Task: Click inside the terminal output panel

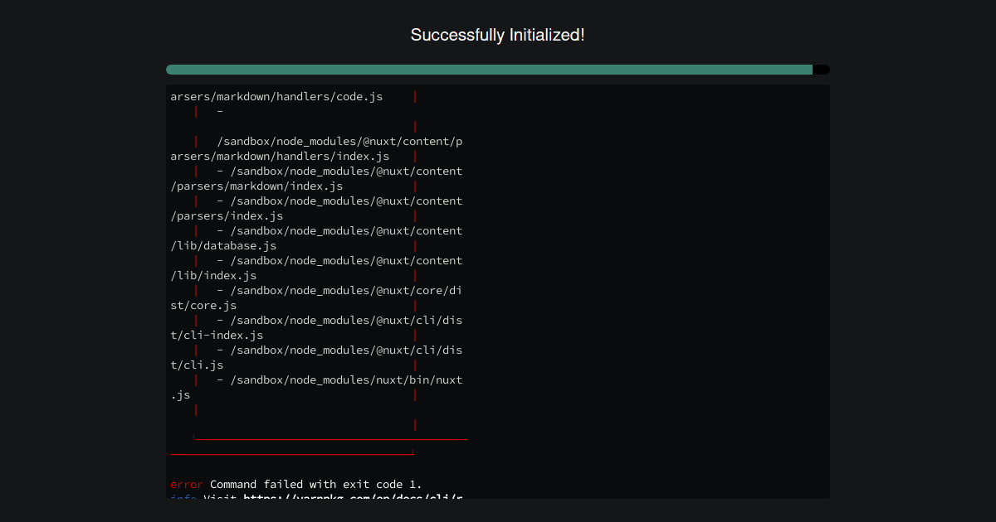Action: (x=622, y=290)
